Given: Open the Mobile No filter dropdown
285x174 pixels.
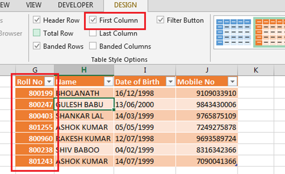Looking at the screenshot, I should click(x=232, y=82).
